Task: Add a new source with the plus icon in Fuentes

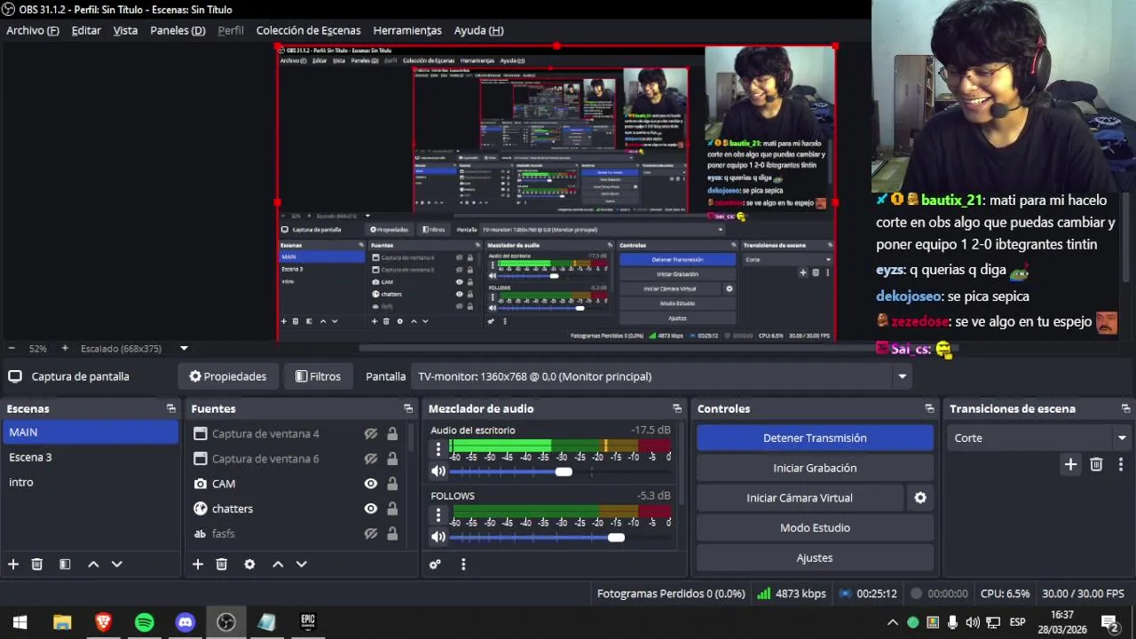Action: click(x=198, y=564)
